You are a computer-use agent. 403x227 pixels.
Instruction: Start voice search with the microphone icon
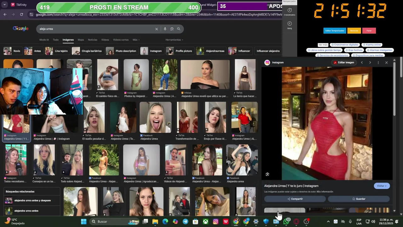click(x=165, y=29)
